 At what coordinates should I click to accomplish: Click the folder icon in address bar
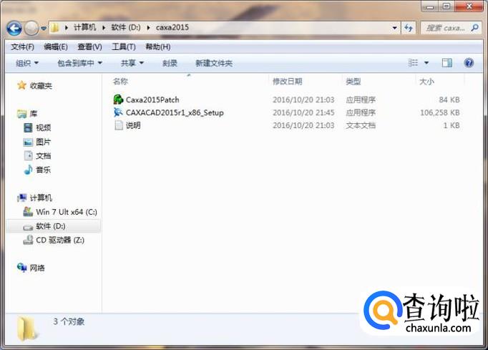(54, 28)
